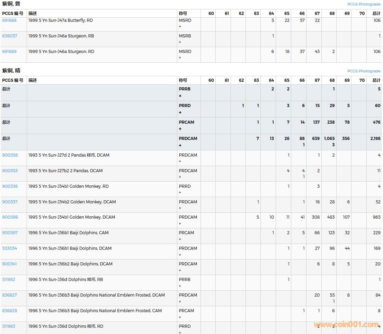Open 900356 2 Pandas 样币 coin link

point(10,155)
